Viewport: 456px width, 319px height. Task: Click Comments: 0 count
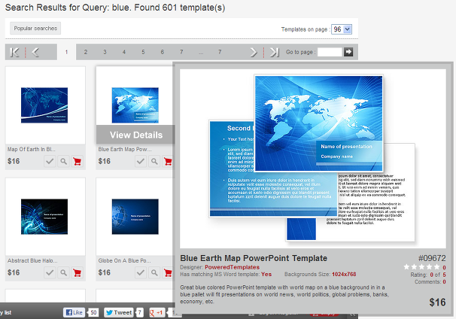(430, 282)
